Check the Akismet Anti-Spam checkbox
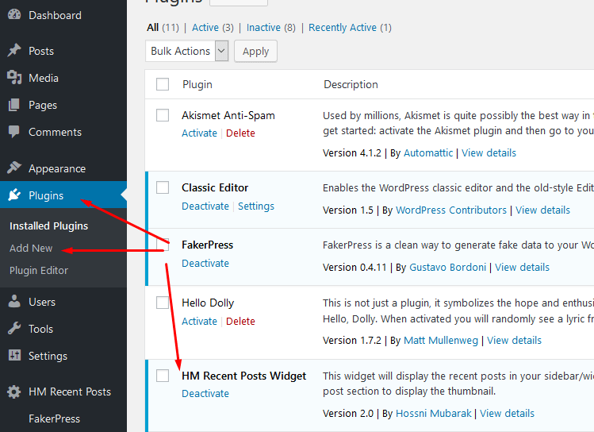This screenshot has height=432, width=594. 163,115
